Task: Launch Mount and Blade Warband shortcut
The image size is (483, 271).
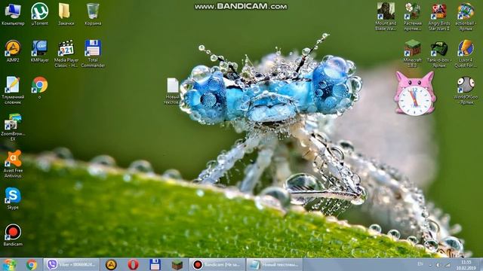Action: pyautogui.click(x=386, y=17)
